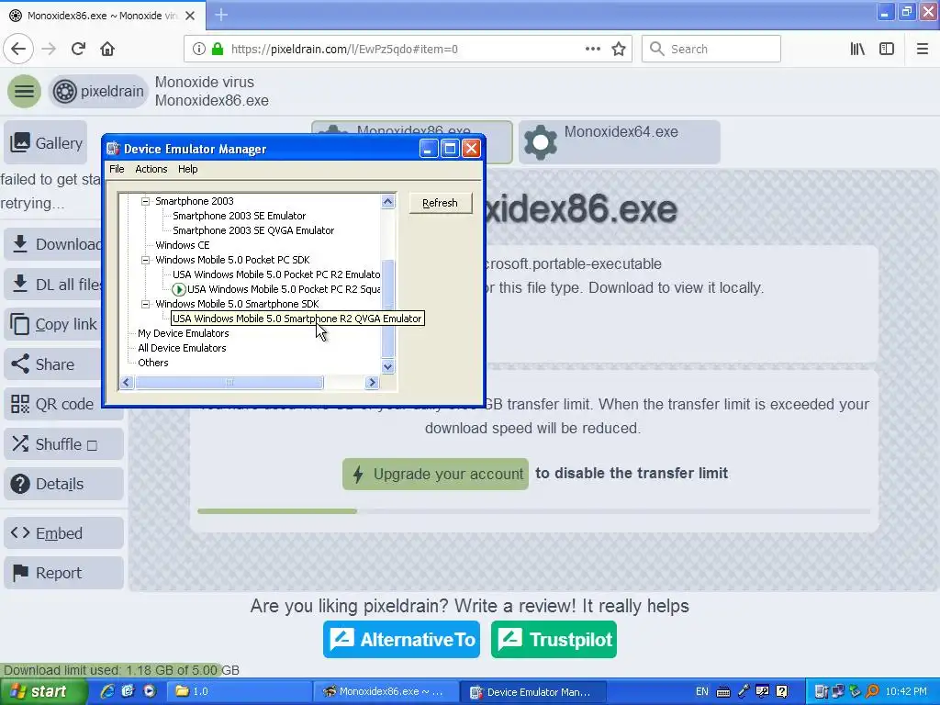Switch to Device Emulator Manager taskbar button
The height and width of the screenshot is (705, 940).
click(533, 691)
